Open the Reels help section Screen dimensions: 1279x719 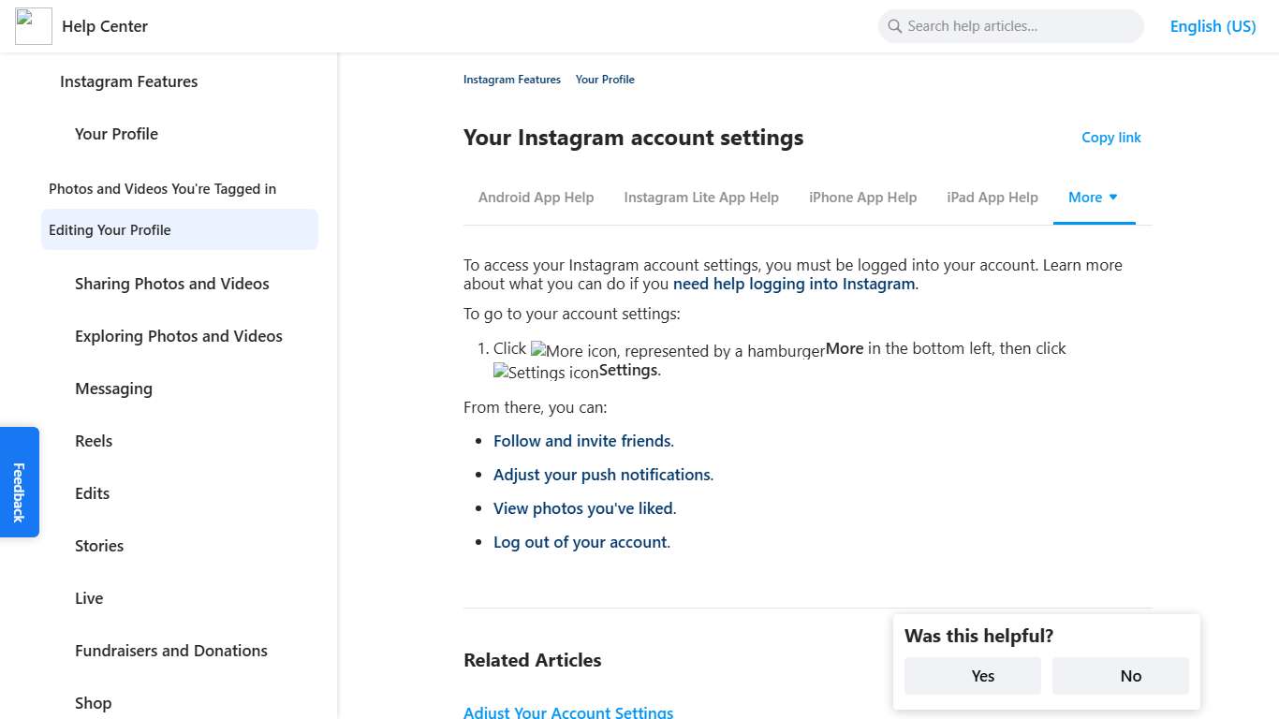point(93,441)
